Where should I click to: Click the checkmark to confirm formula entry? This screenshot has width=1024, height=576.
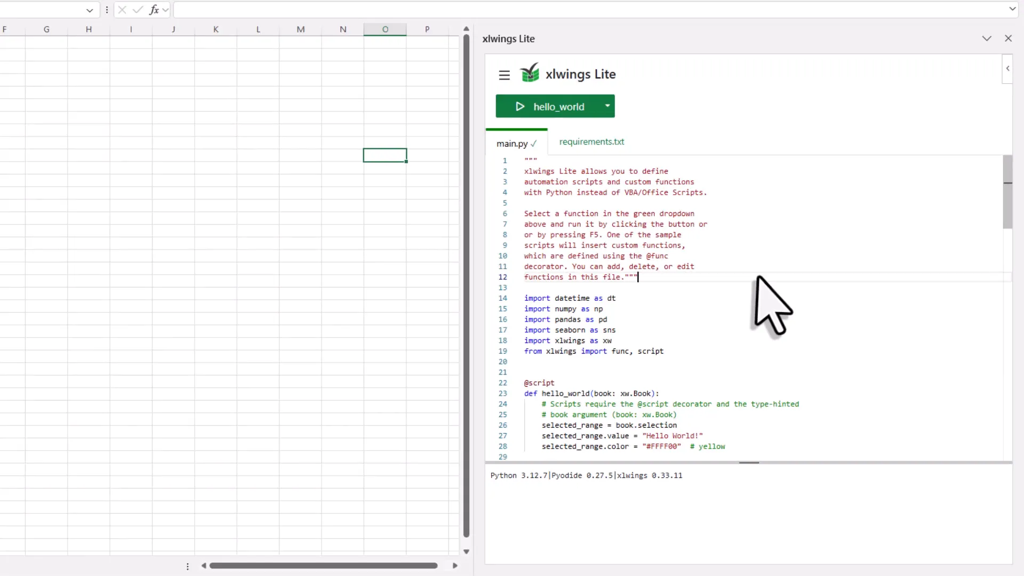point(138,10)
